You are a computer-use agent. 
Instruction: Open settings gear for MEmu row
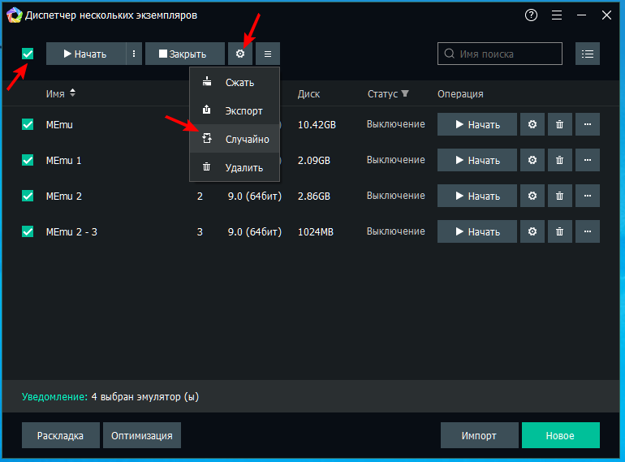[532, 124]
